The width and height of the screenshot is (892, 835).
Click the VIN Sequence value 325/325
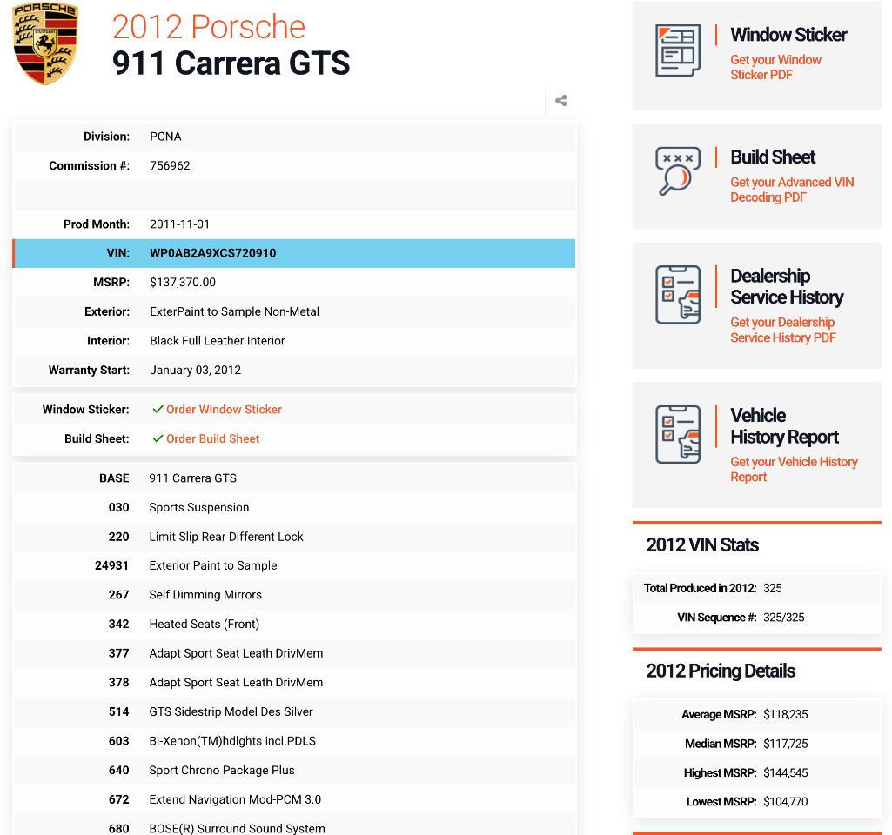tap(784, 618)
